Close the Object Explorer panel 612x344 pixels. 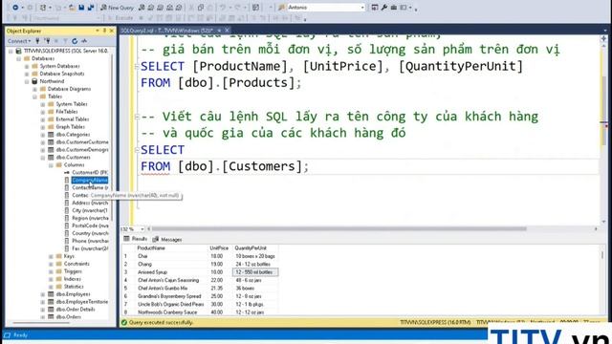coord(112,31)
